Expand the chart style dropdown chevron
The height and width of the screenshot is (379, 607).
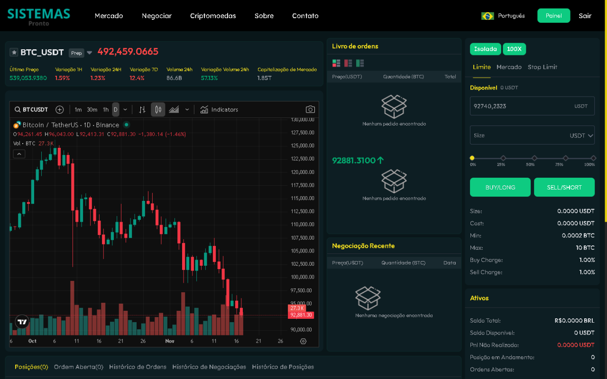187,109
